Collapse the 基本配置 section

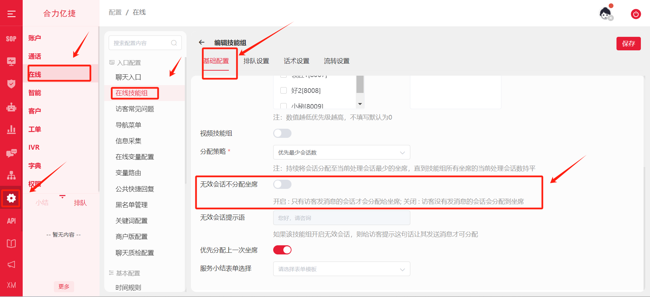click(125, 273)
